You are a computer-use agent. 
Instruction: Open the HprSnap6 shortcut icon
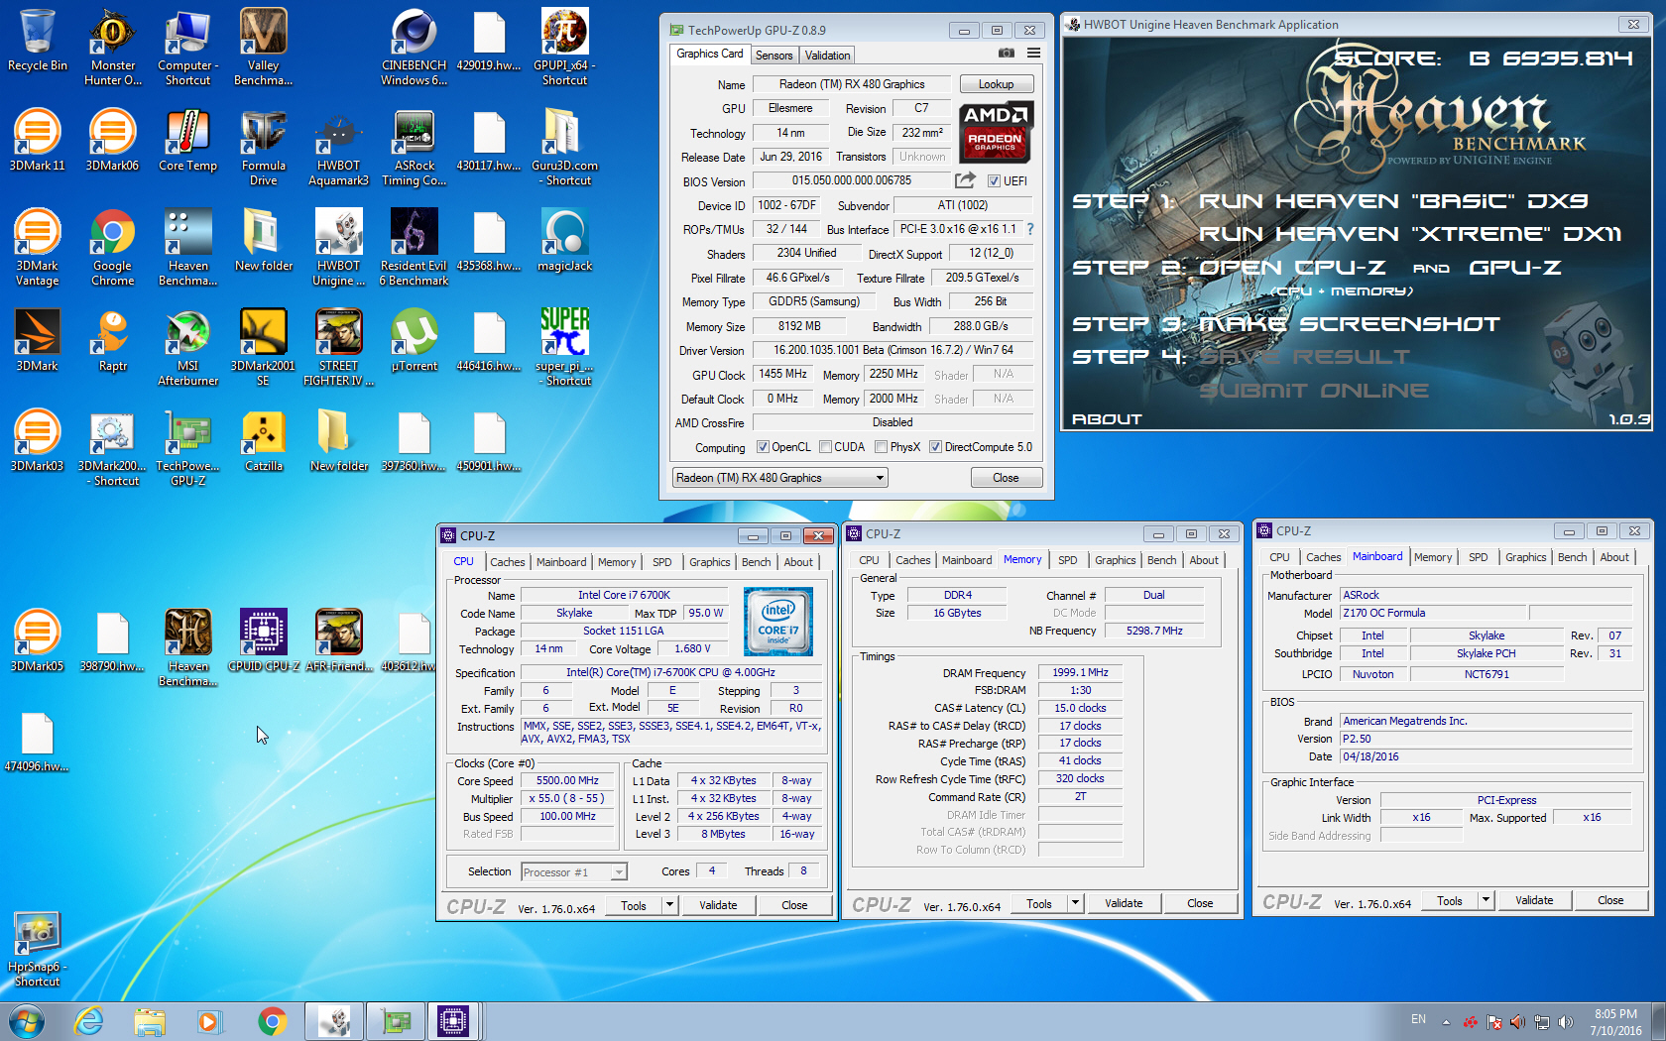coord(37,949)
